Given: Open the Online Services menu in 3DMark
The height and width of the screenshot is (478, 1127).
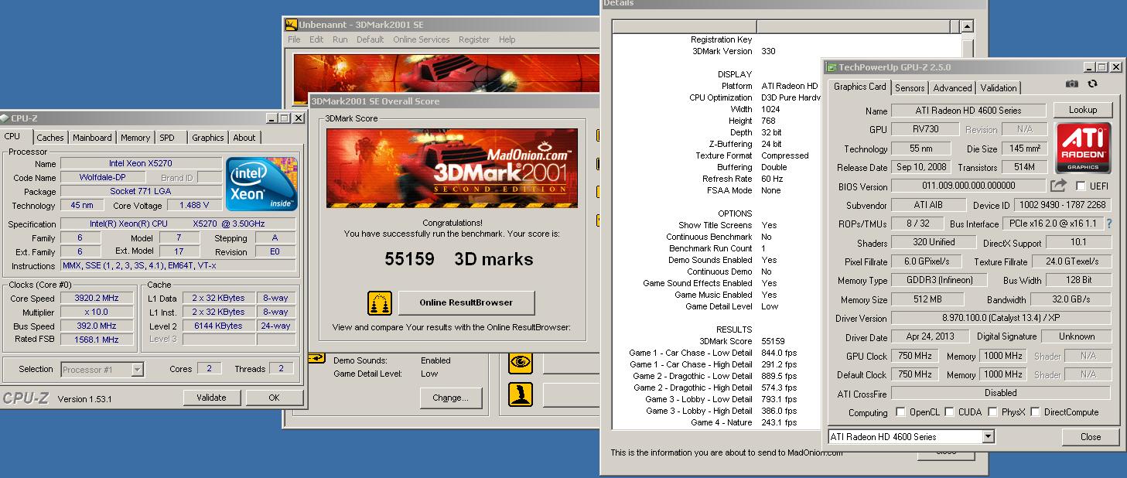Looking at the screenshot, I should click(422, 39).
